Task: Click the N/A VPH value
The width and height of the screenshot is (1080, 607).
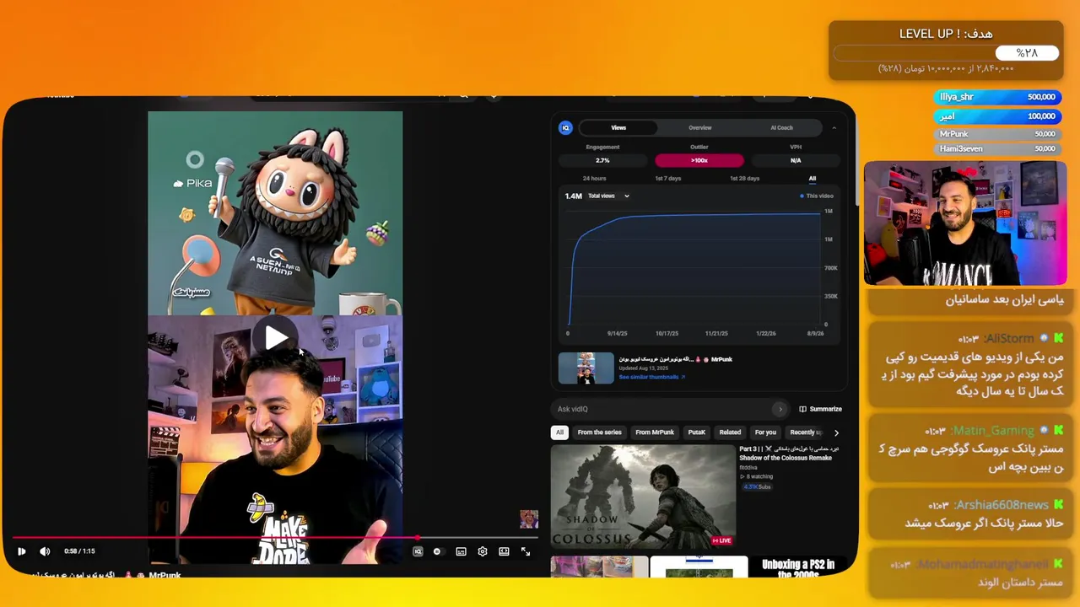Action: [796, 160]
